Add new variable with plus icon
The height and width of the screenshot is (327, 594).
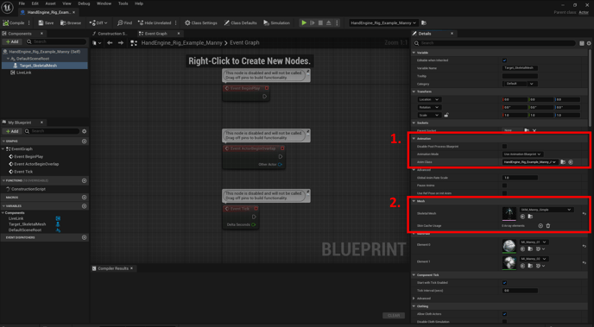84,206
